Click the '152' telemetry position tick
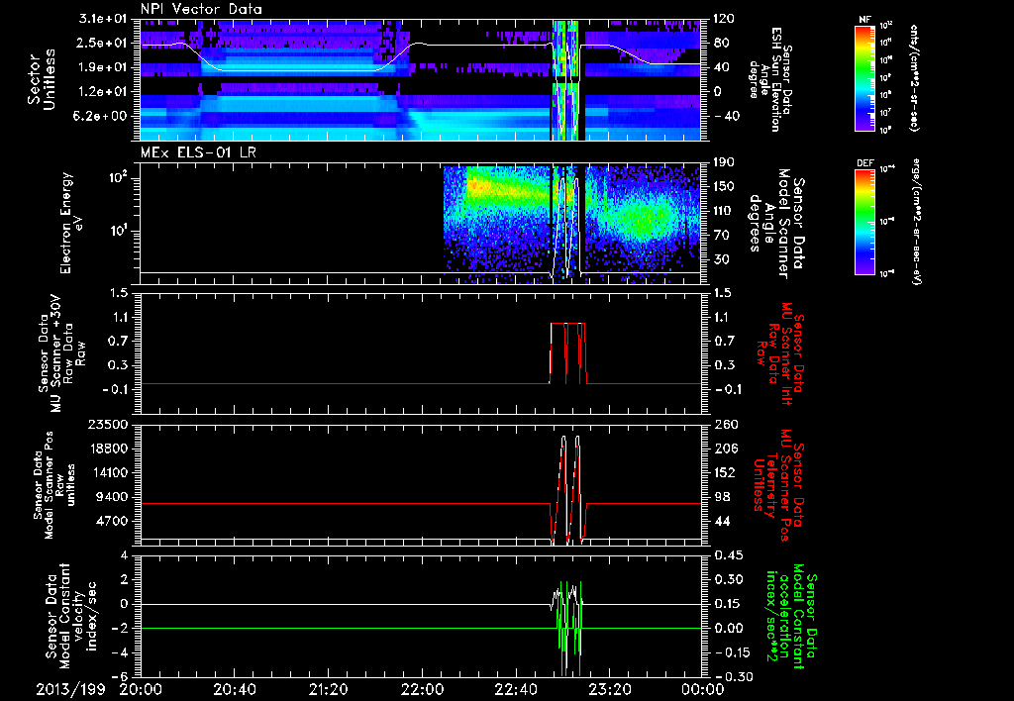 click(726, 472)
